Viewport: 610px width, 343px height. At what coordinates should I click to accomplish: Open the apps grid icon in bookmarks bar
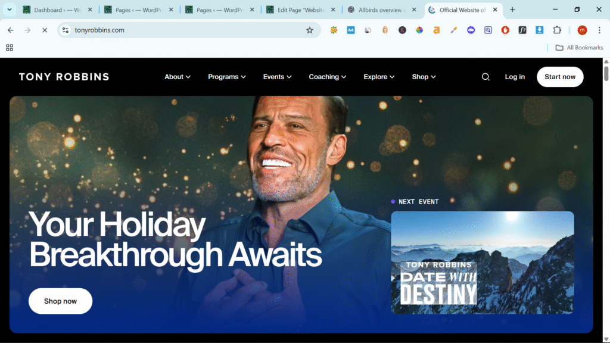tap(10, 48)
